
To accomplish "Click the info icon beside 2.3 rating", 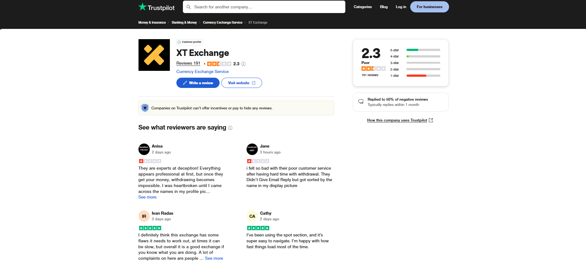I will tap(243, 64).
